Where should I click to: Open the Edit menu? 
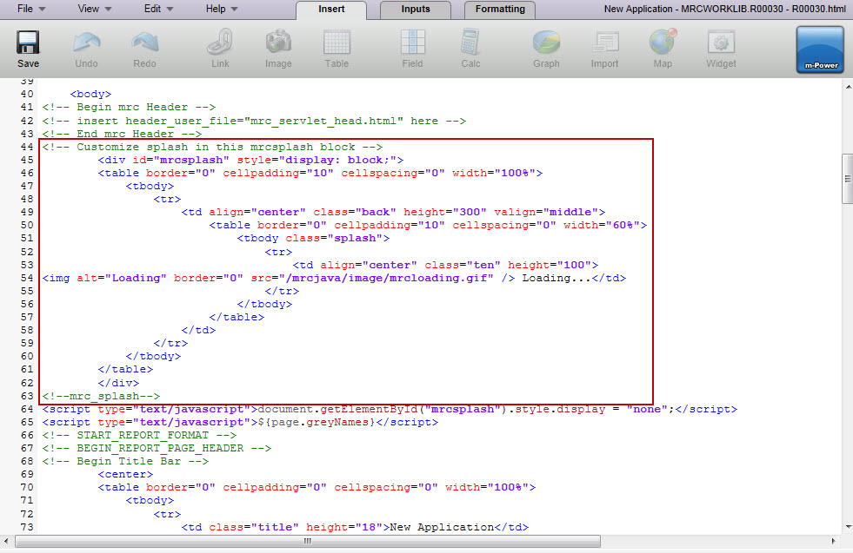(x=158, y=9)
